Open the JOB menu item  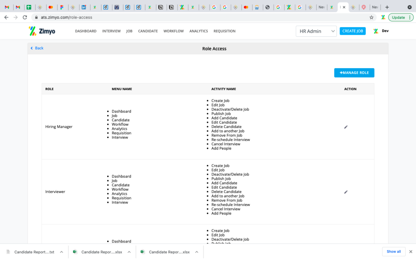(x=129, y=31)
